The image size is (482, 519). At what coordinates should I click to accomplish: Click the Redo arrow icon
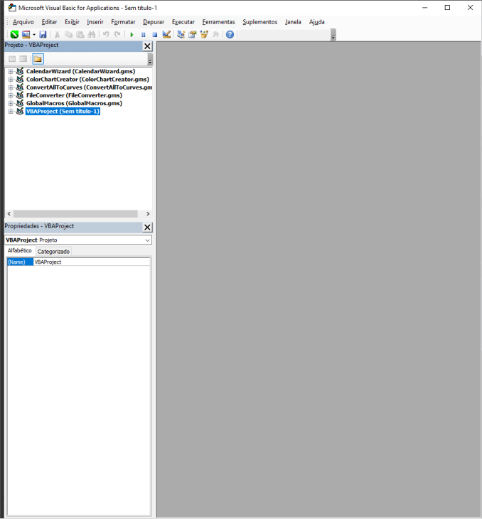(x=117, y=34)
